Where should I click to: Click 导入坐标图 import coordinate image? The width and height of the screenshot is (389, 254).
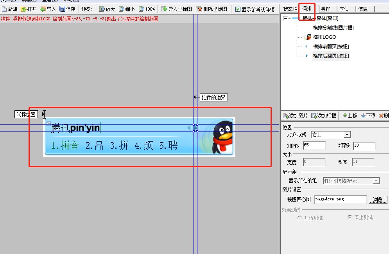[176, 9]
